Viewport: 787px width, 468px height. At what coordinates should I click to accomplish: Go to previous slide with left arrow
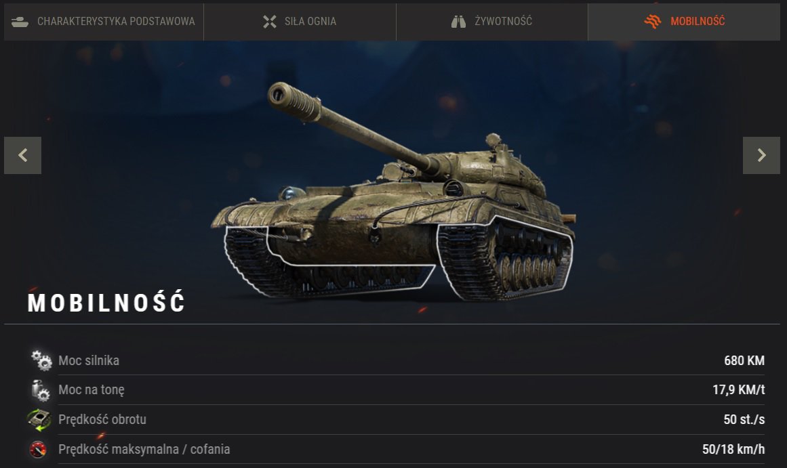click(22, 156)
